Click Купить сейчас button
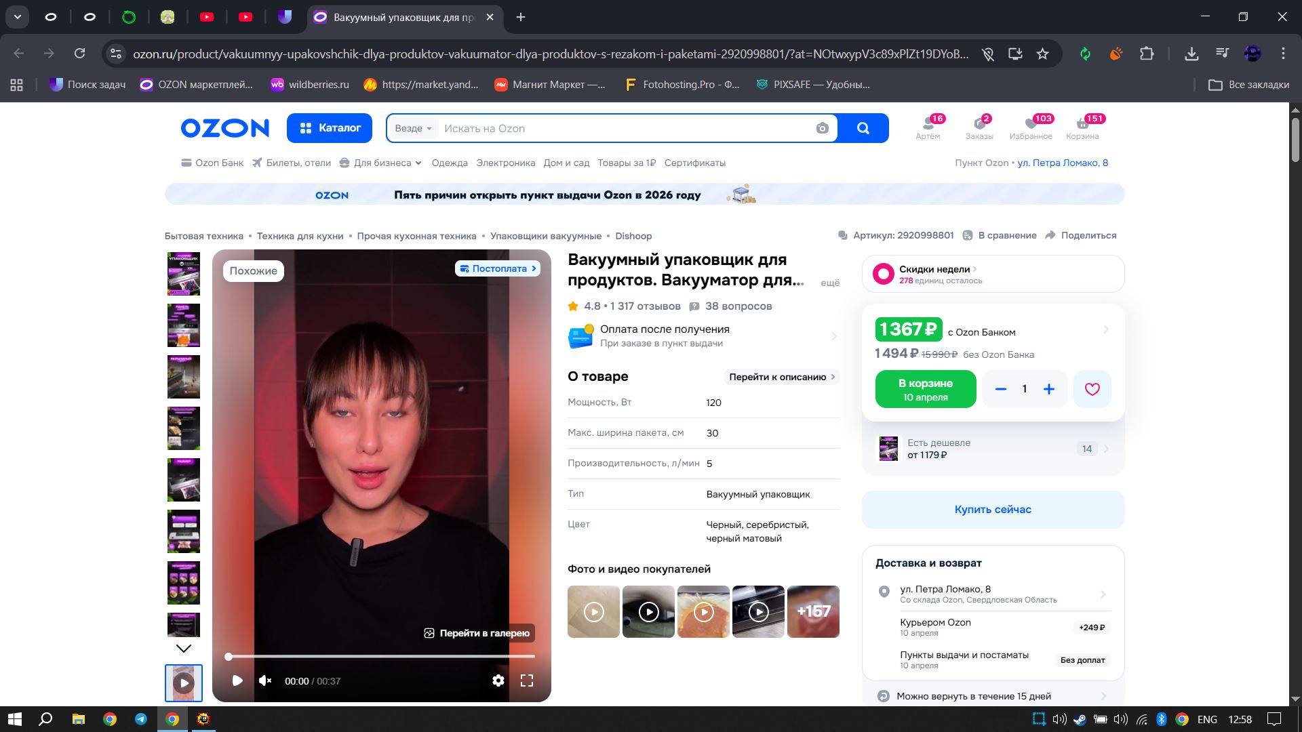 [993, 510]
